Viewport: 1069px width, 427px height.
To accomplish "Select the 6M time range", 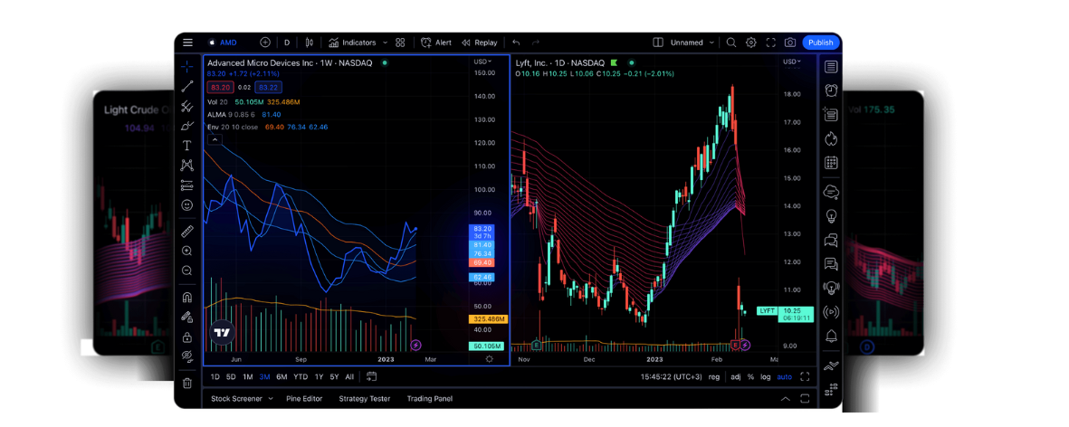I will 282,376.
